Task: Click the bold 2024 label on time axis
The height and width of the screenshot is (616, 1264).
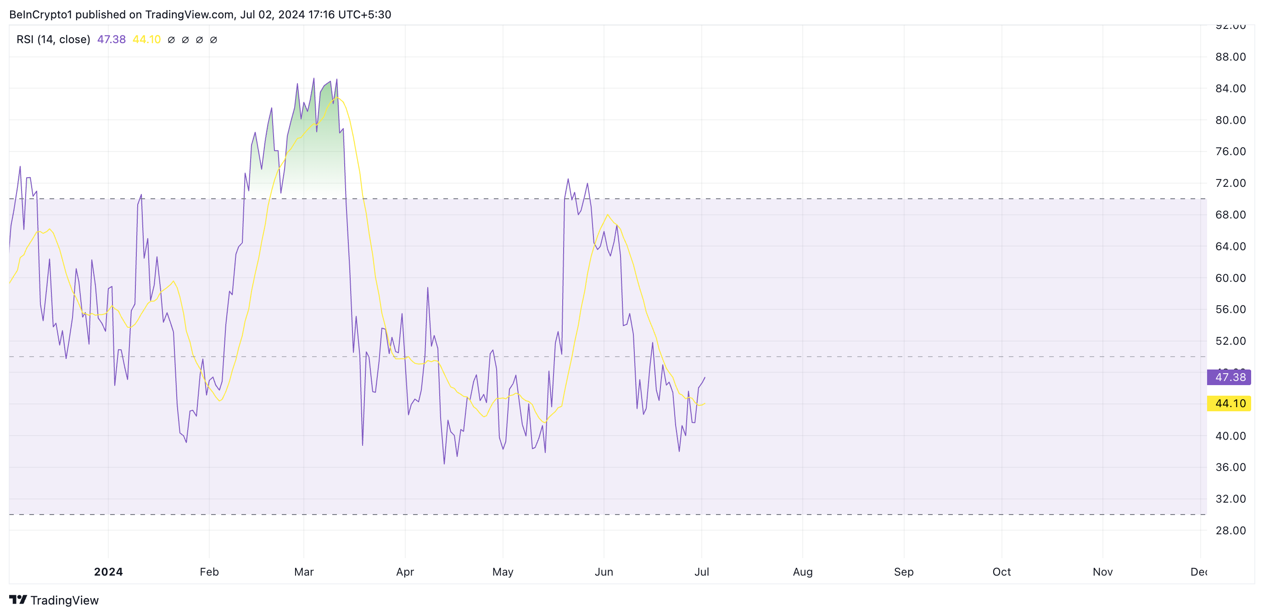Action: [x=108, y=572]
